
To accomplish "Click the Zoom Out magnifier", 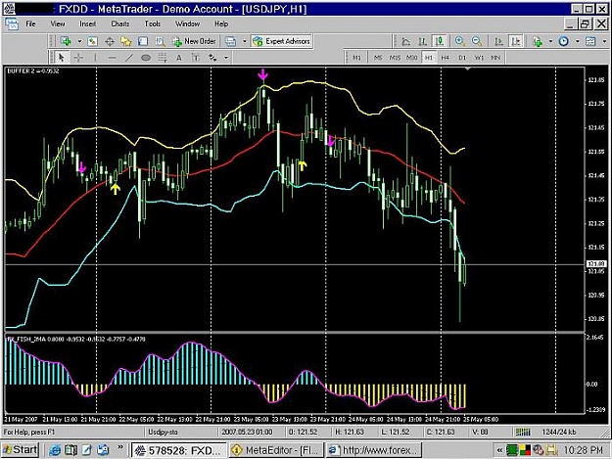I will click(477, 41).
